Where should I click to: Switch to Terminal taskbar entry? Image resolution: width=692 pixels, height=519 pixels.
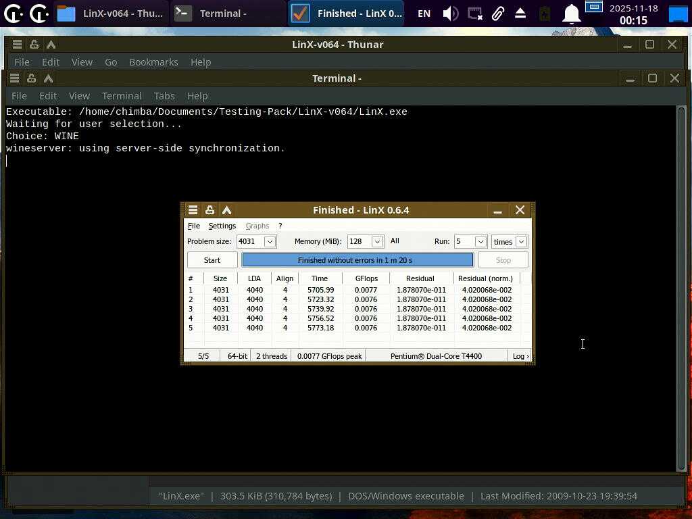coord(228,14)
